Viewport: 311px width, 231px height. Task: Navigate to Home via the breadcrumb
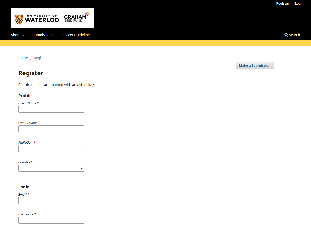pyautogui.click(x=23, y=58)
